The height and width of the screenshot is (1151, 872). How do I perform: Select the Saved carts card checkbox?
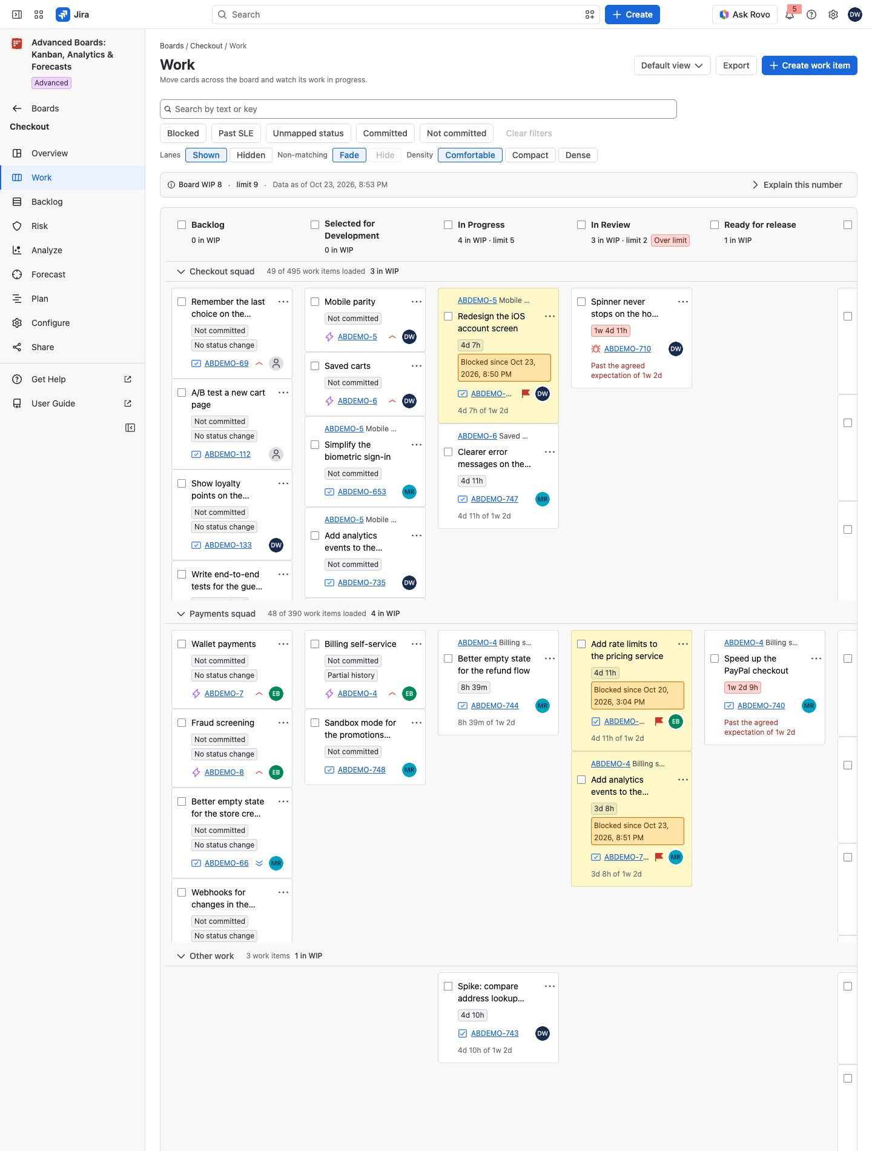click(x=315, y=366)
